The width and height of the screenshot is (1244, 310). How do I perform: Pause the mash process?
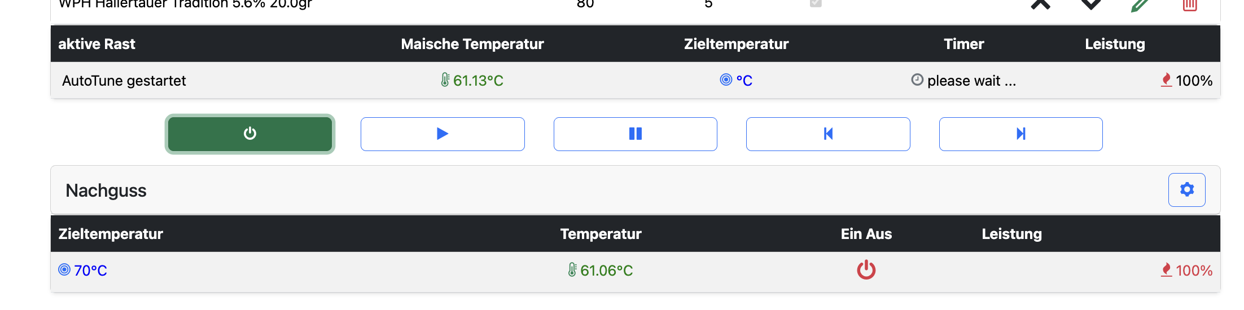(x=635, y=134)
